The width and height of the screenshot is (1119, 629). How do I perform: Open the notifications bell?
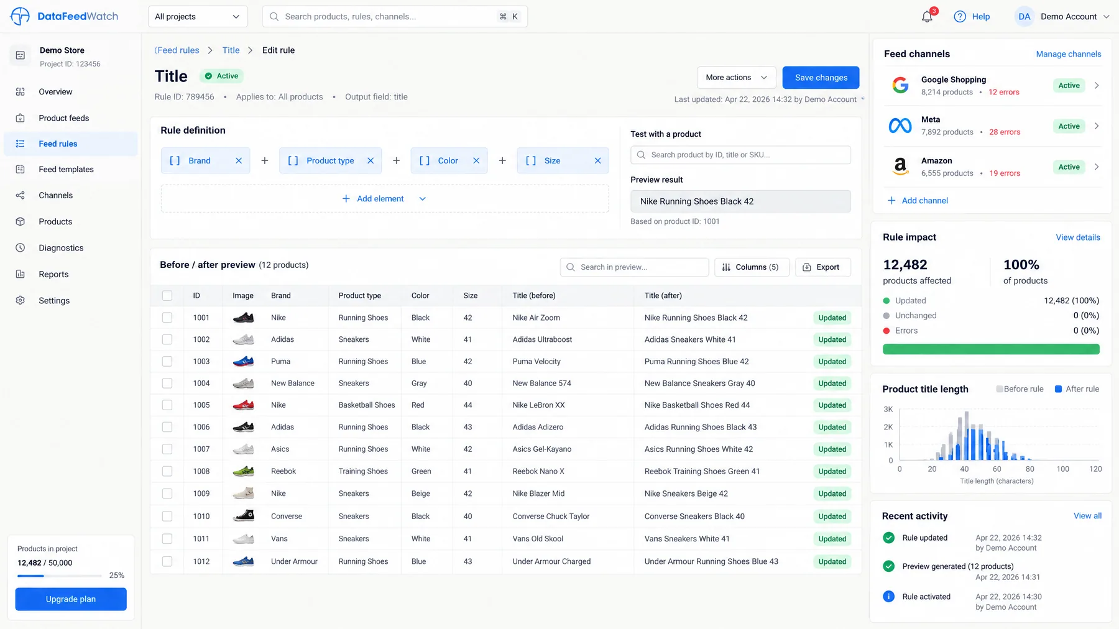[927, 17]
